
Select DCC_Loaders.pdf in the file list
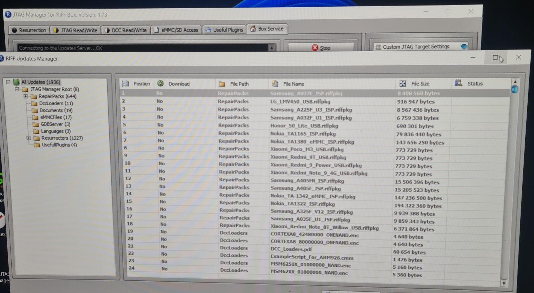(x=291, y=249)
